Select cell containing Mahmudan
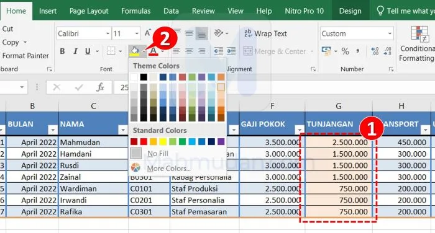Screen dimensions: 435x233 (x=93, y=143)
